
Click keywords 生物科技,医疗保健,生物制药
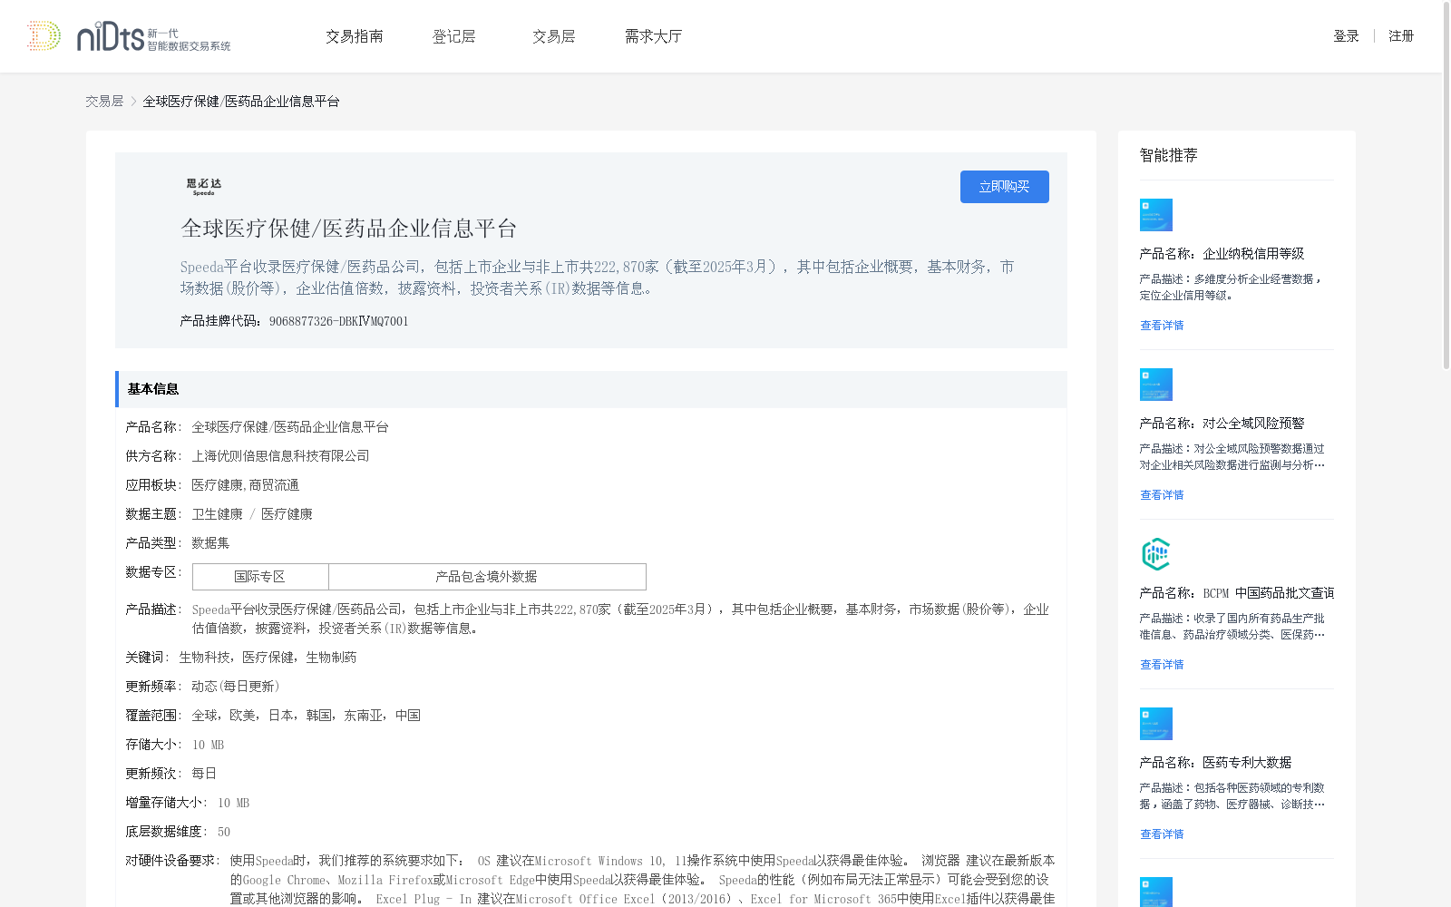[268, 658]
